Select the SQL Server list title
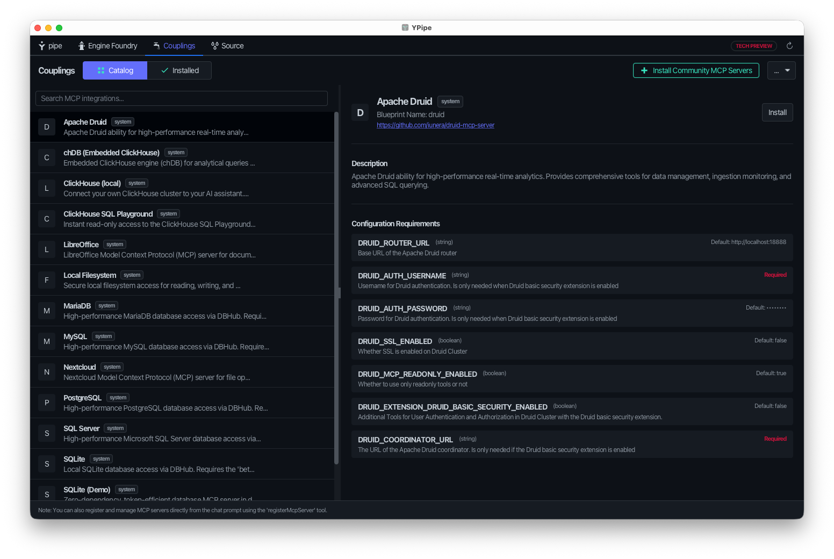This screenshot has width=834, height=559. 82,428
